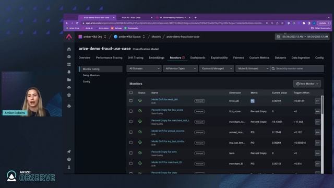This screenshot has height=188, width=334.
Task: Open options menu for annual_income row
Action: point(318,132)
